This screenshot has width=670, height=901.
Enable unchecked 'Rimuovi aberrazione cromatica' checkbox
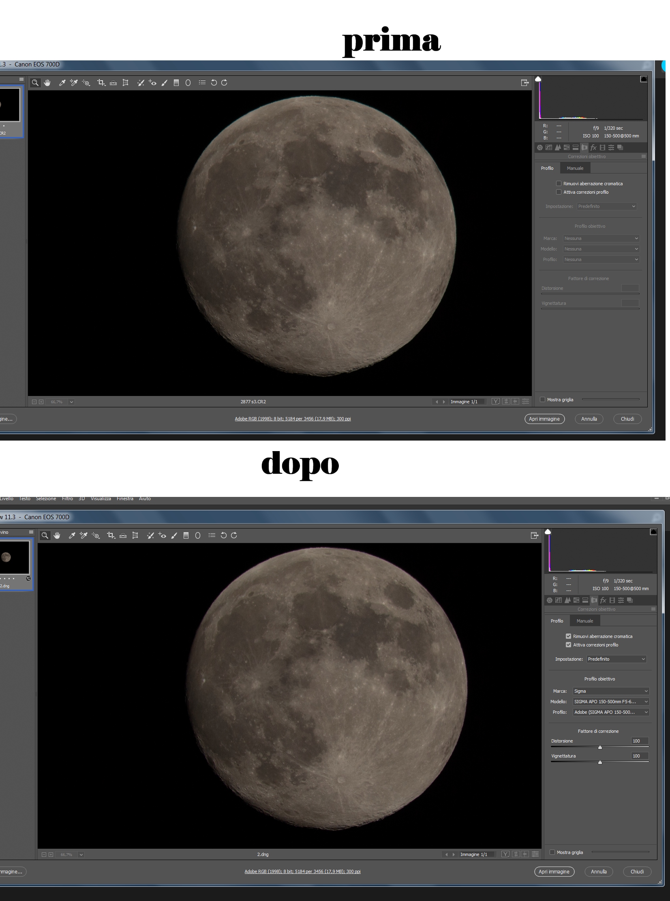(x=559, y=183)
